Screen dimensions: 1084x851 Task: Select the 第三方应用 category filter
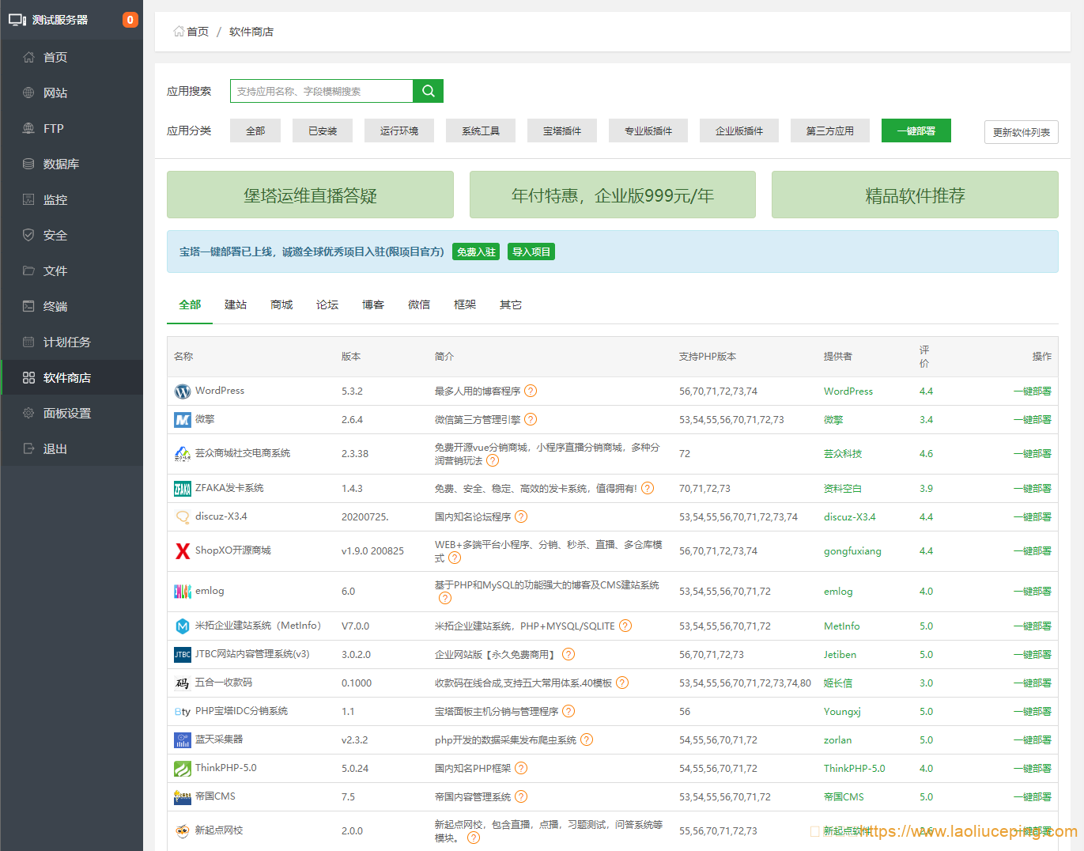[830, 130]
